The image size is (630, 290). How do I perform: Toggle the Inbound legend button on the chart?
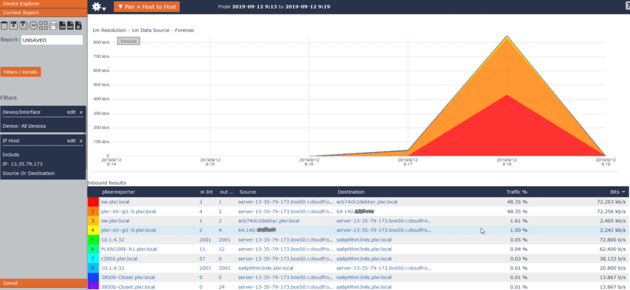[129, 41]
